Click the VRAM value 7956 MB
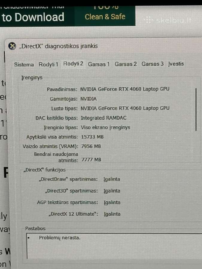Image resolution: width=202 pixels, height=269 pixels. coord(91,146)
